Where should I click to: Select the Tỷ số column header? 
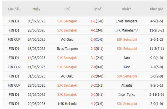pyautogui.click(x=97, y=9)
